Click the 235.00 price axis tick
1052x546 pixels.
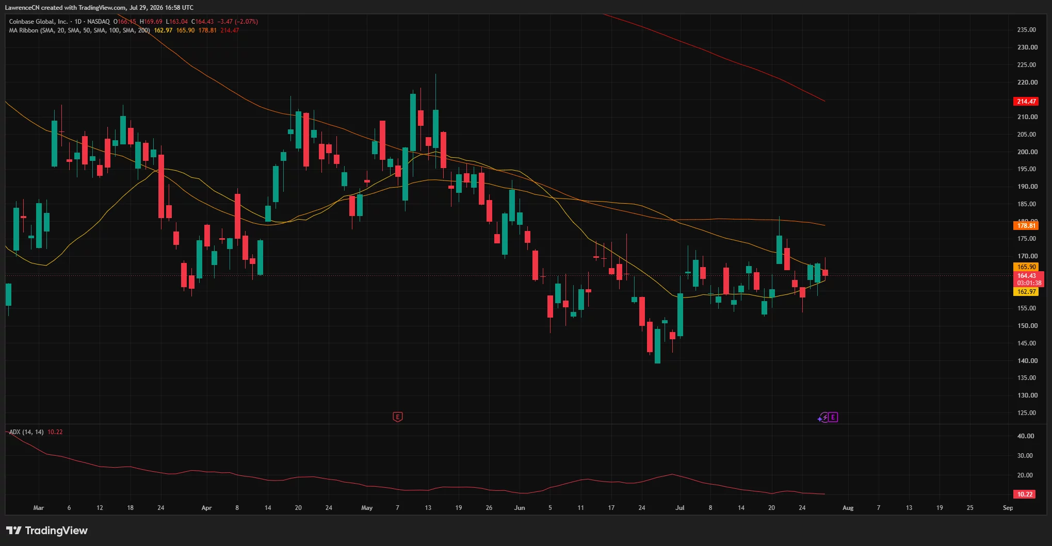(x=1027, y=30)
